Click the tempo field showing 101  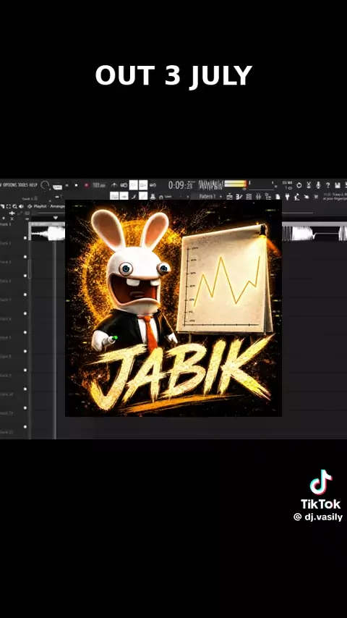(99, 185)
